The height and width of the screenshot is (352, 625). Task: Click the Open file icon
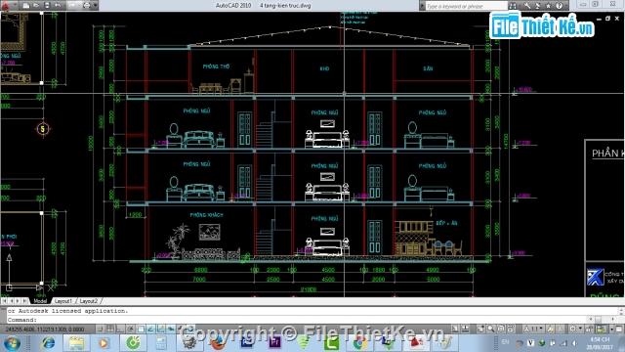(x=36, y=6)
